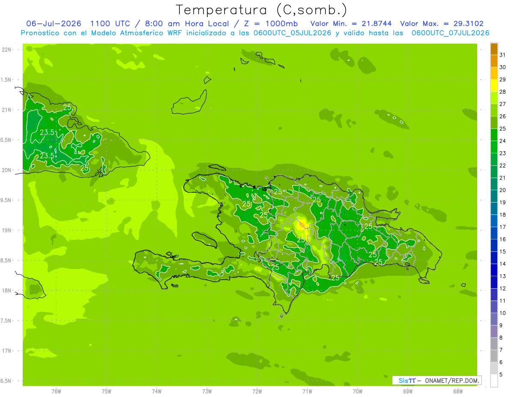Click the ONAMET/REP.DOM. credit label
514x397 pixels.
(x=452, y=380)
